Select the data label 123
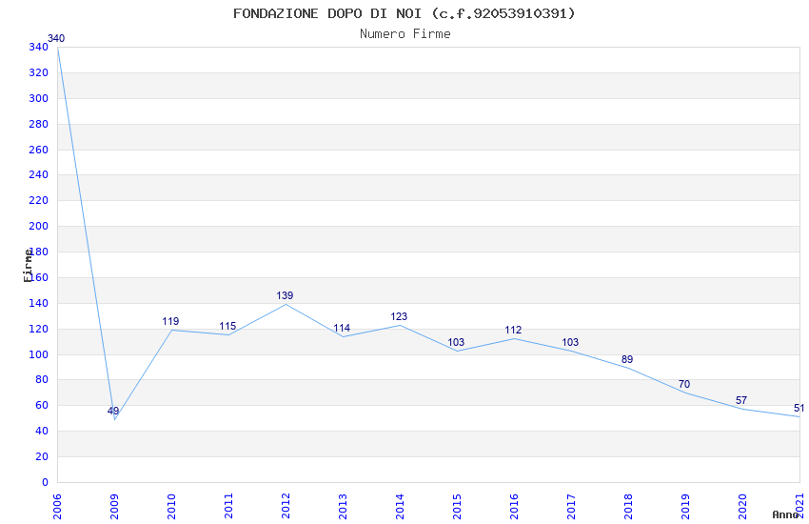This screenshot has width=809, height=524. (x=399, y=316)
